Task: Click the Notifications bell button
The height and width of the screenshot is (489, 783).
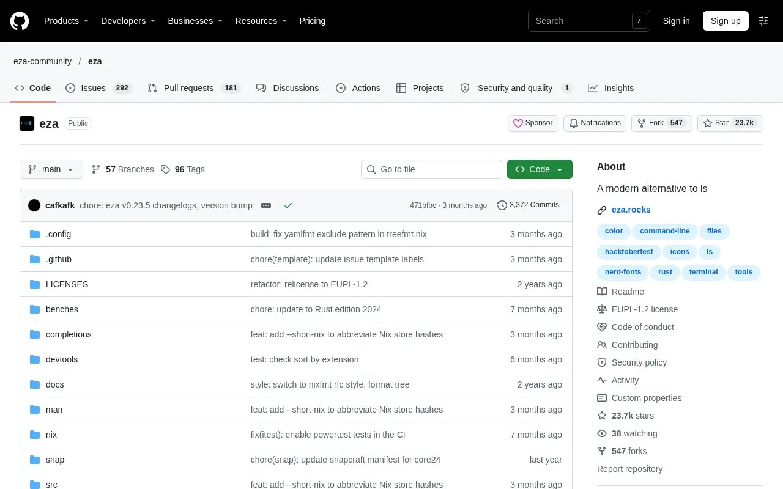Action: [x=595, y=123]
